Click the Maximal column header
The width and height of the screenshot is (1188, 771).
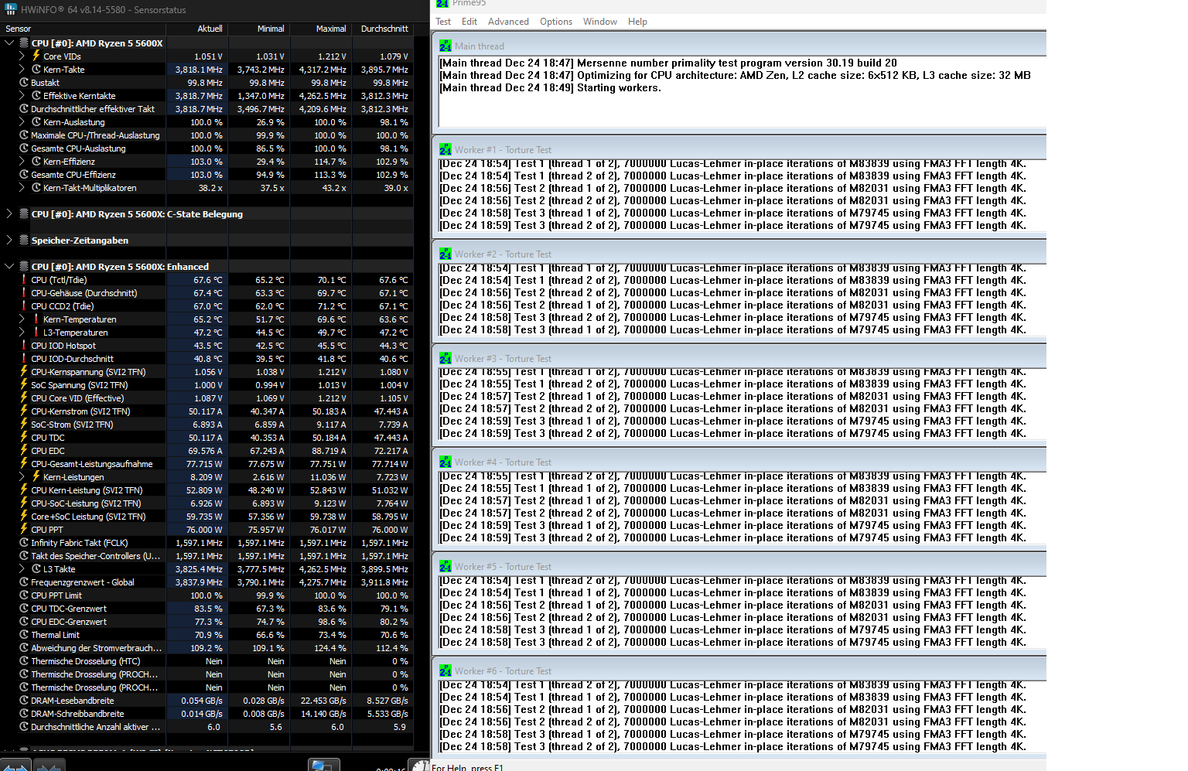point(321,29)
